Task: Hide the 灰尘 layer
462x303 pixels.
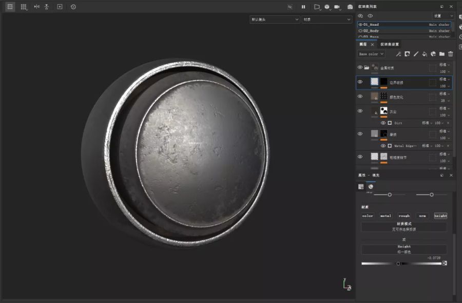Action: coord(360,111)
